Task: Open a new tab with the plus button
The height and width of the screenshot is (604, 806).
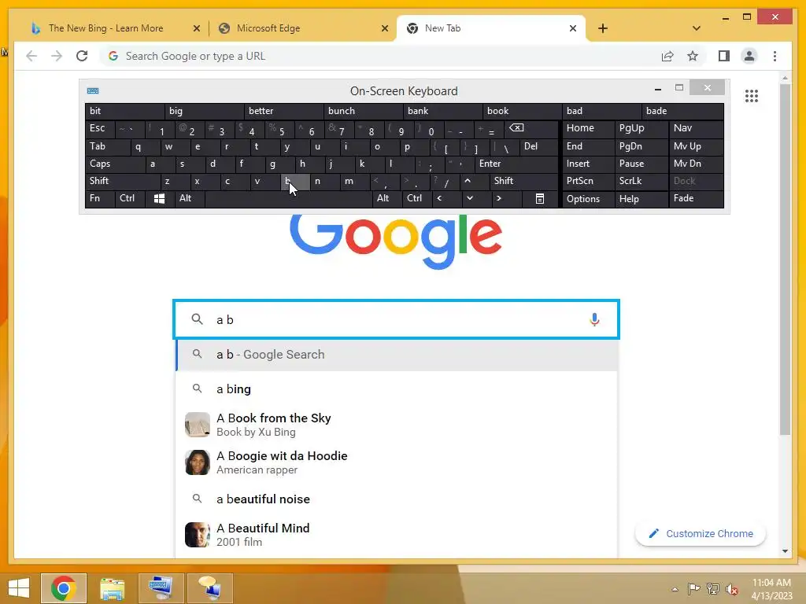Action: coord(603,28)
